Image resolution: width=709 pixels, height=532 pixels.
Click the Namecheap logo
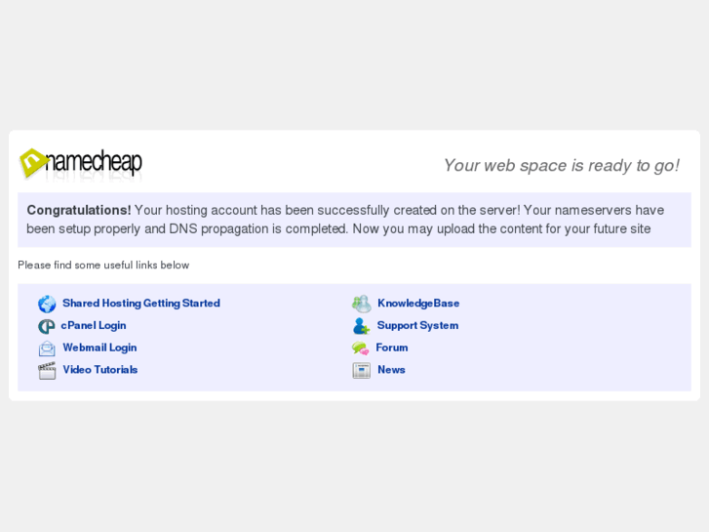[x=81, y=163]
